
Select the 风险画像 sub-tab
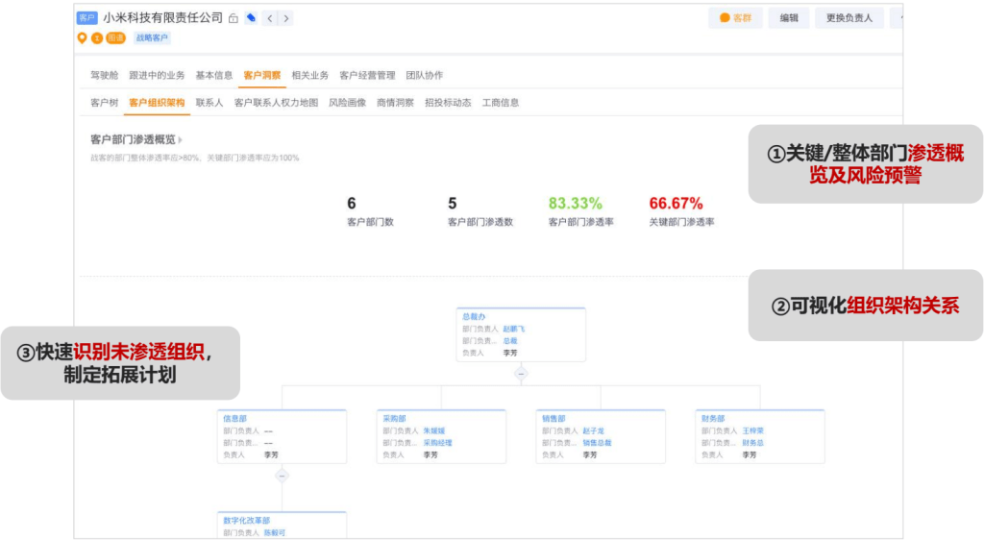tap(347, 103)
